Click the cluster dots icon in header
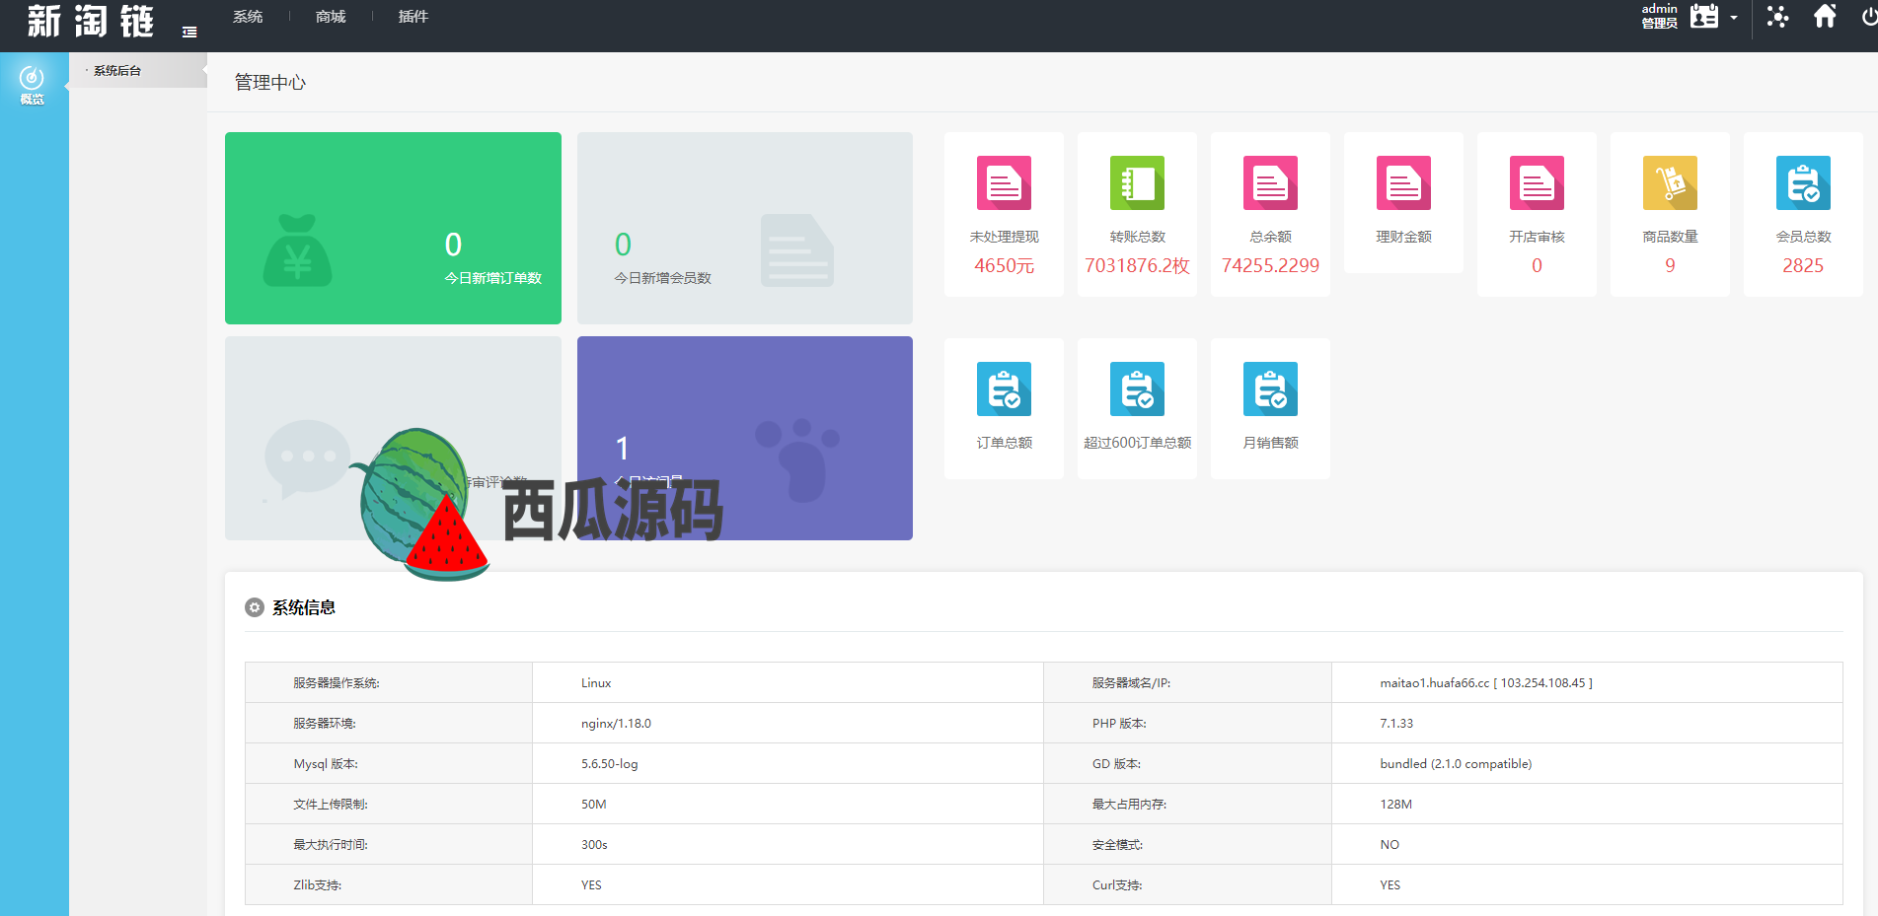1878x916 pixels. pyautogui.click(x=1777, y=17)
